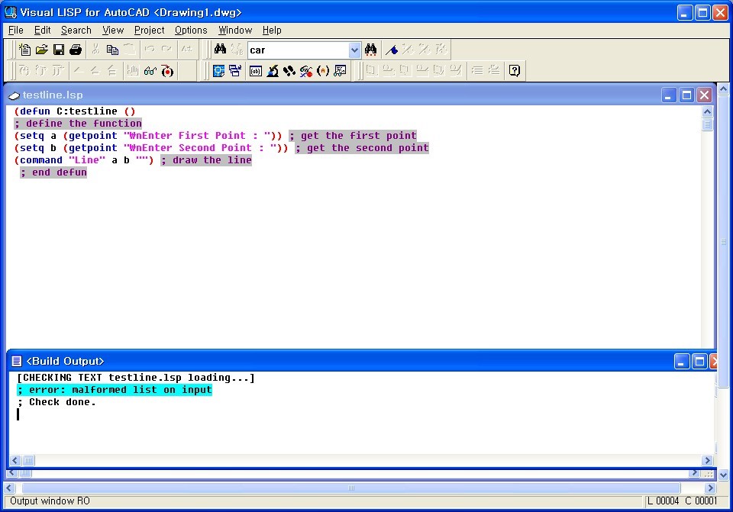The width and height of the screenshot is (733, 512).
Task: Click the grayed Complete Word icon
Action: pyautogui.click(x=186, y=49)
